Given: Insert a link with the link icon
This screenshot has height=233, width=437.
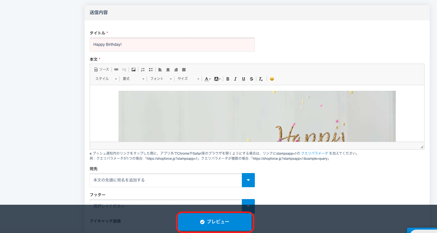Looking at the screenshot, I should [116, 70].
